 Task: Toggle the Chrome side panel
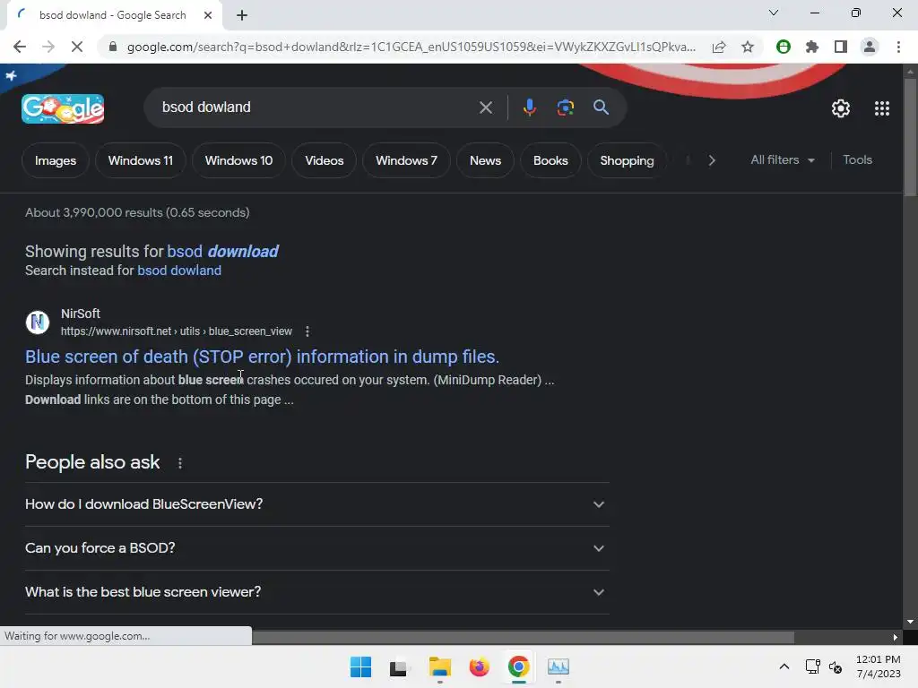(841, 47)
